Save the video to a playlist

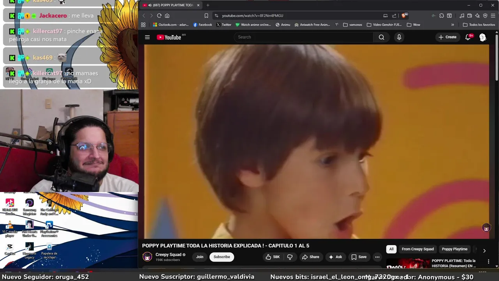pyautogui.click(x=359, y=257)
